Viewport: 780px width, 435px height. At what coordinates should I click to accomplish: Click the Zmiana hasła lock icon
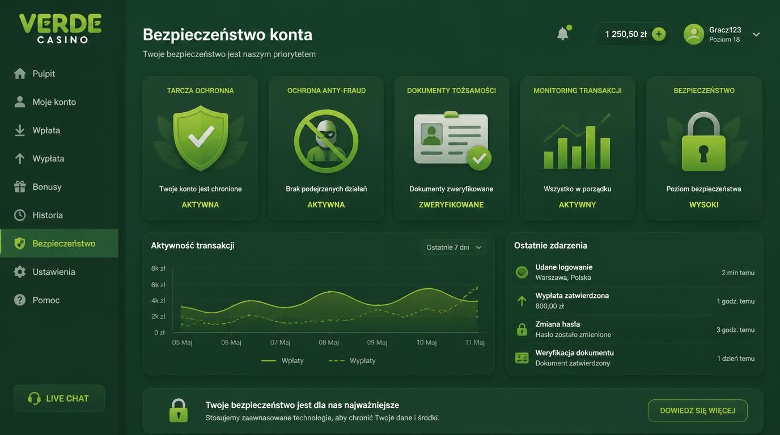pyautogui.click(x=522, y=329)
